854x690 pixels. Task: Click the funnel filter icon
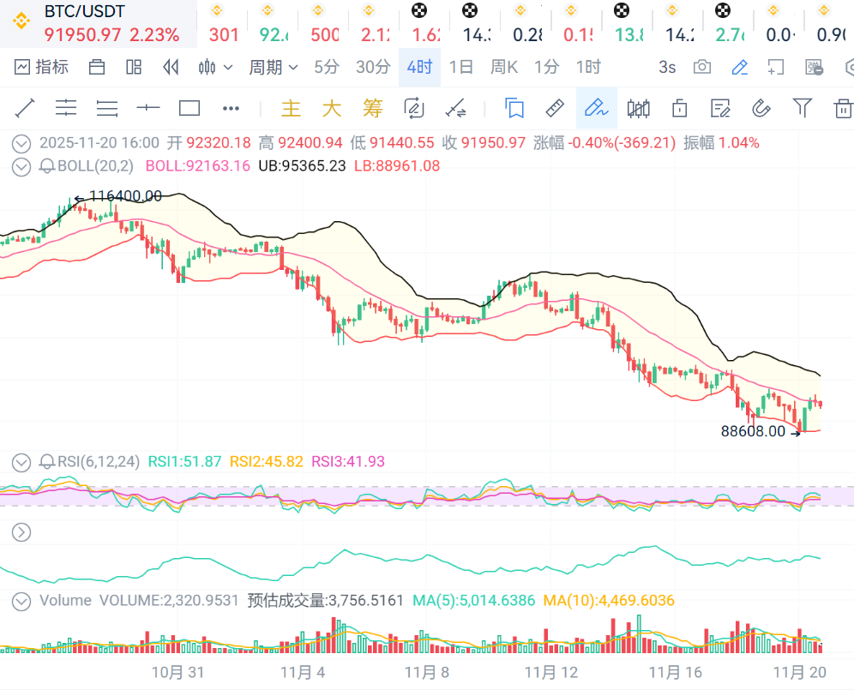[802, 108]
